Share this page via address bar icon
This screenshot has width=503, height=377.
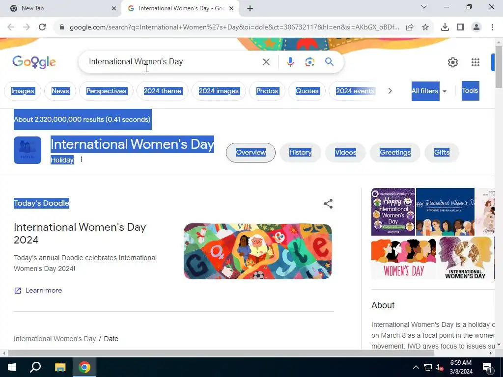coord(410,27)
